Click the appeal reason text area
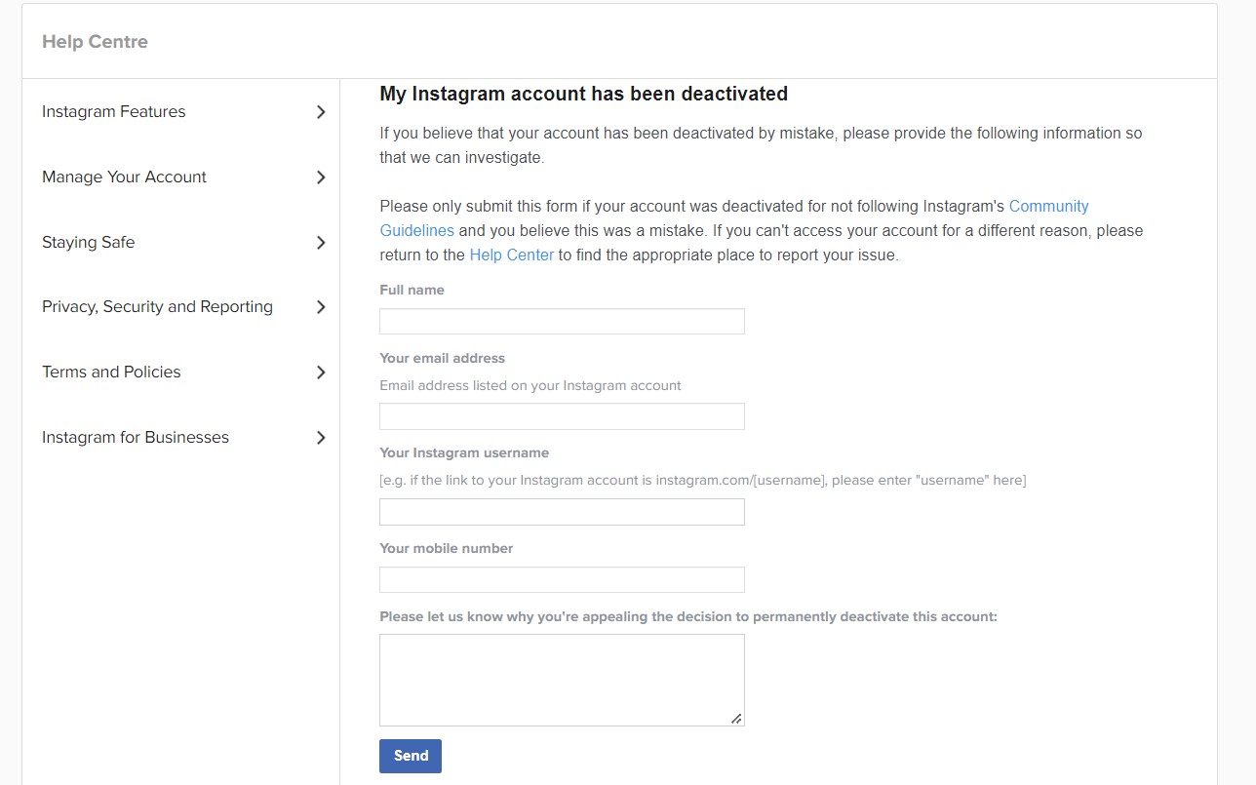This screenshot has height=785, width=1256. (x=562, y=678)
